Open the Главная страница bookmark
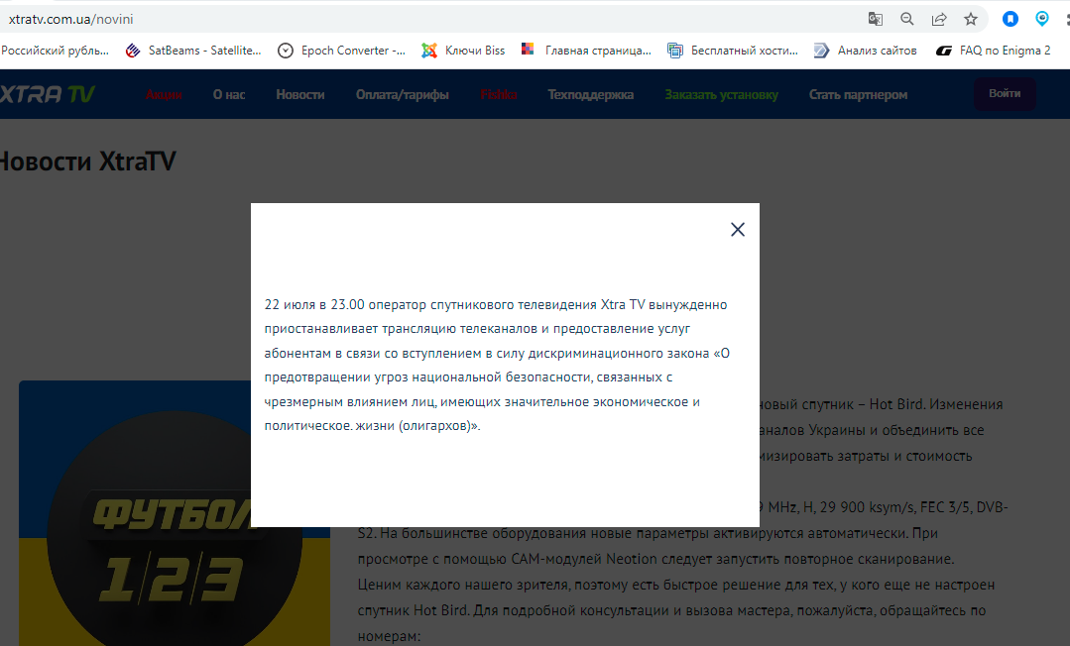 (x=587, y=51)
